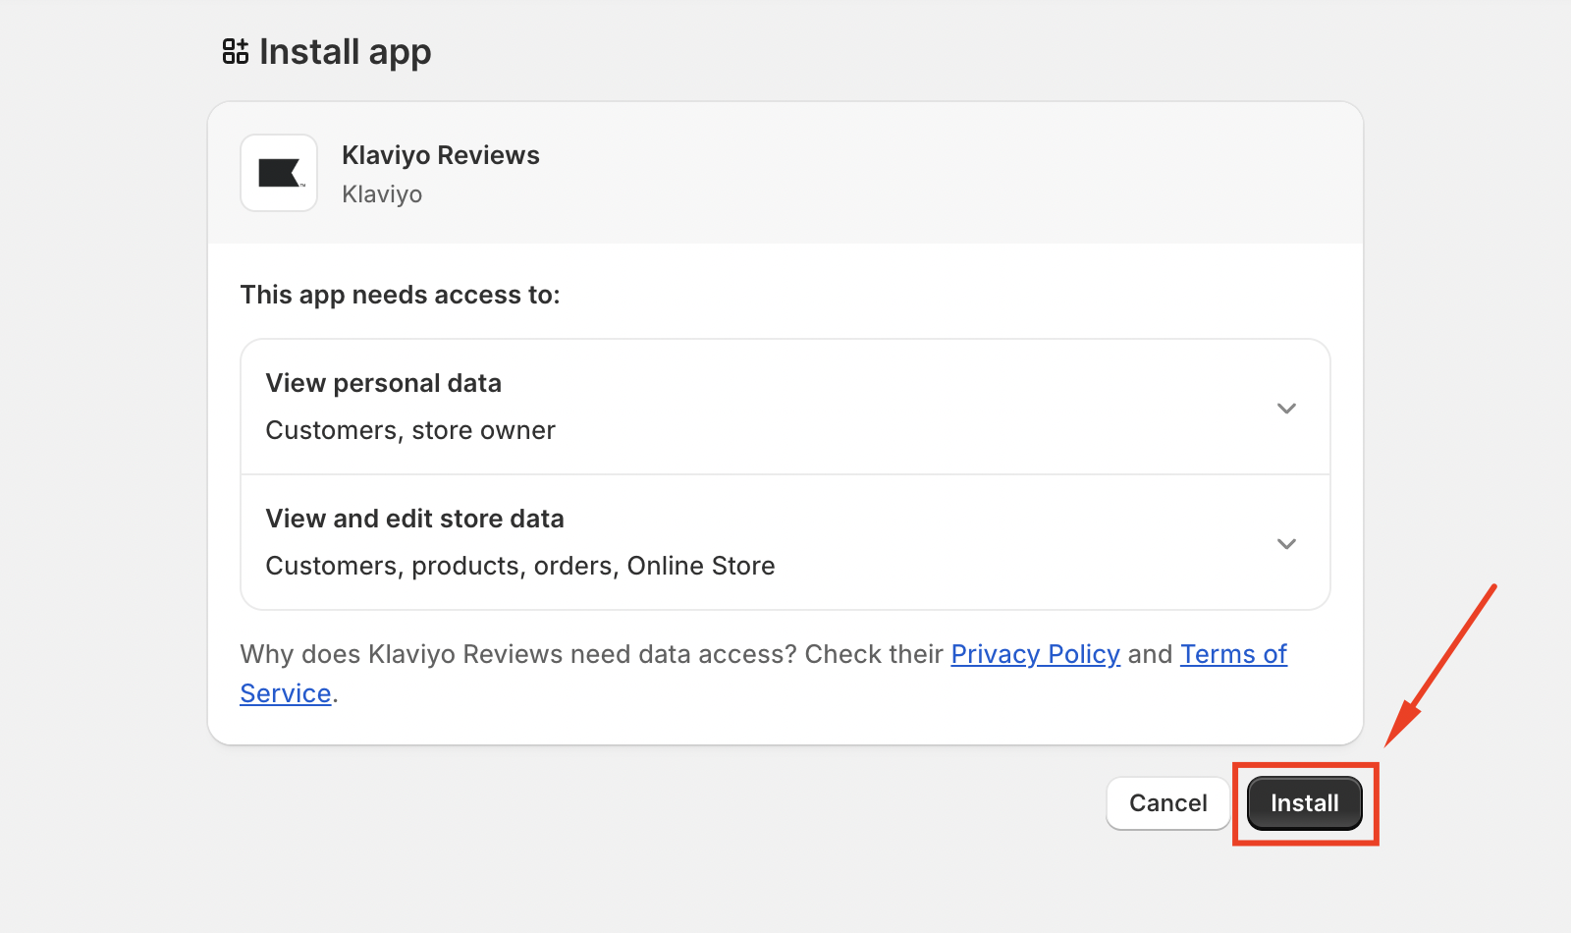This screenshot has width=1571, height=933.
Task: Click This app needs access to label
Action: [400, 295]
